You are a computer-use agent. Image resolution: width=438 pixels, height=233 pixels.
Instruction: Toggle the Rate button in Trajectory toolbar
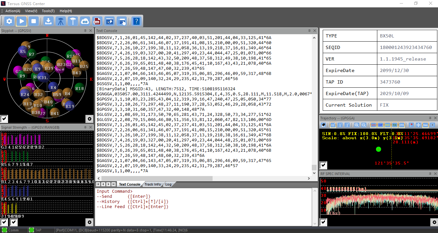point(425,125)
